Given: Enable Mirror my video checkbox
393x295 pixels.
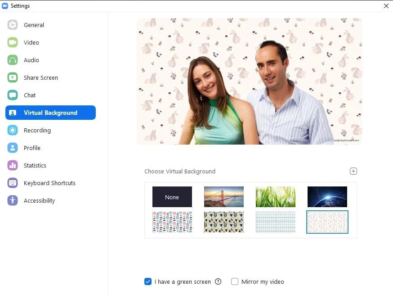Looking at the screenshot, I should pyautogui.click(x=235, y=281).
